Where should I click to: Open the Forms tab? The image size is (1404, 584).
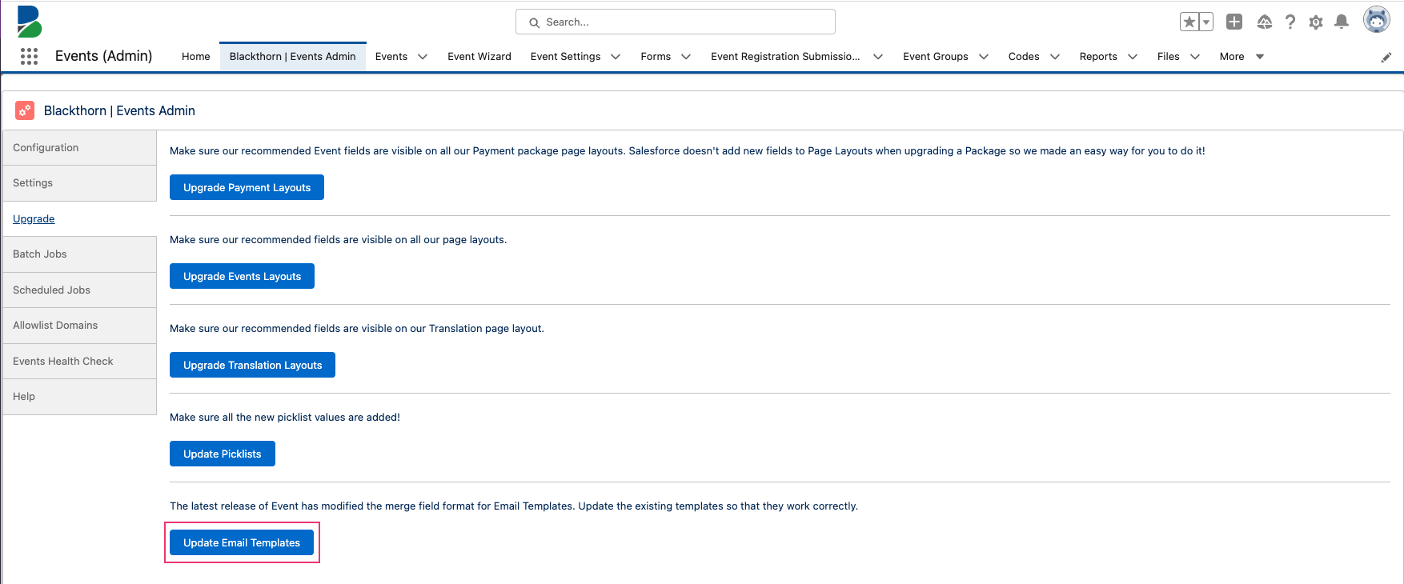click(x=656, y=57)
